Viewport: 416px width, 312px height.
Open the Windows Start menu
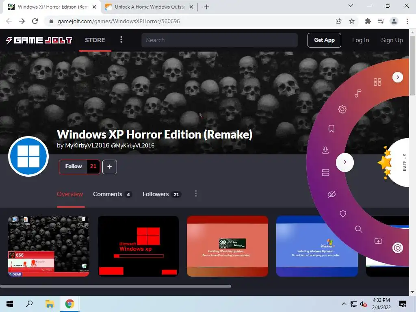tap(10, 304)
